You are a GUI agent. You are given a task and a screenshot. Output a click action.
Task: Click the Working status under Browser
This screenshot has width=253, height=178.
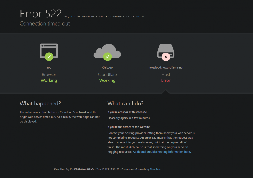click(49, 80)
